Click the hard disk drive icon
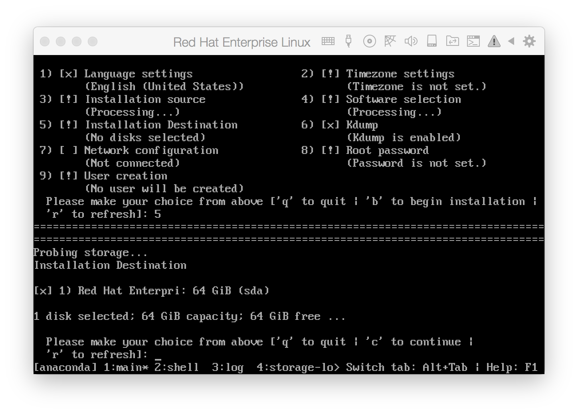Screen dimensions: 578x414 pos(432,41)
